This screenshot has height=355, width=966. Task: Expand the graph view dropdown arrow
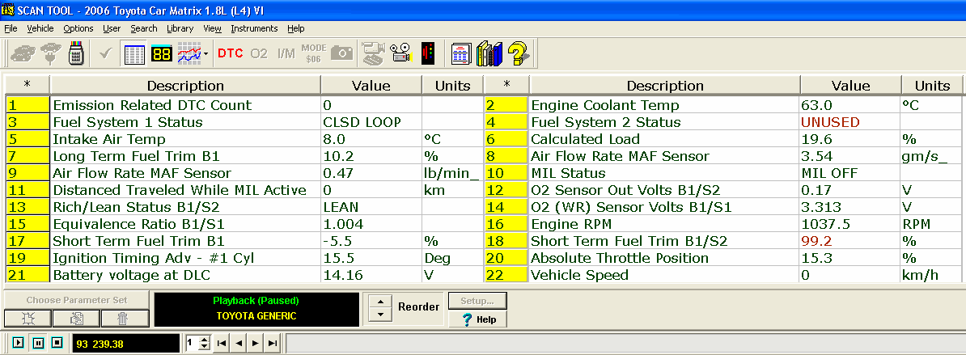pyautogui.click(x=205, y=53)
